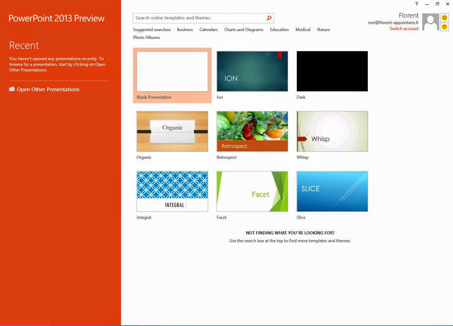
Task: Click the Organic caption below thumbnail
Action: (144, 157)
